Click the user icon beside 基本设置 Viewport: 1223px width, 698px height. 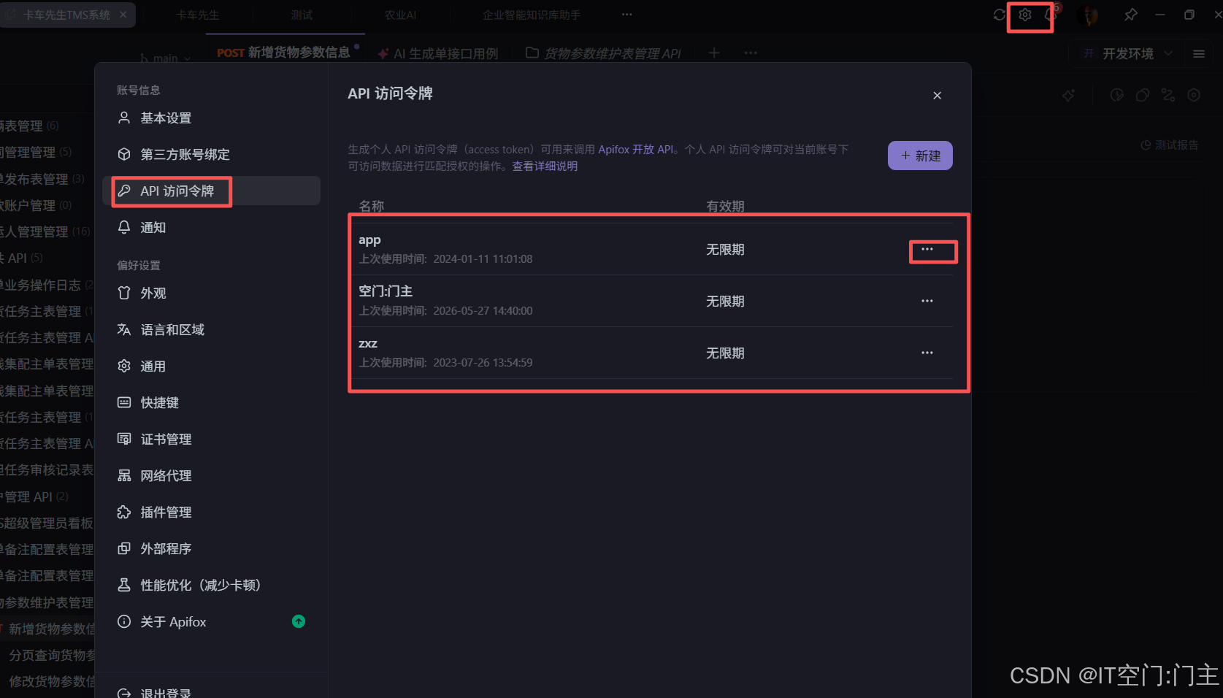[124, 118]
